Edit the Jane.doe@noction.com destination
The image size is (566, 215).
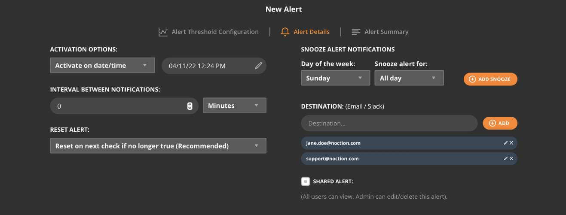pos(505,143)
